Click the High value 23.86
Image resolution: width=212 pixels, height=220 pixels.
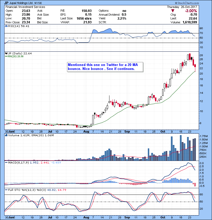pos(26,15)
